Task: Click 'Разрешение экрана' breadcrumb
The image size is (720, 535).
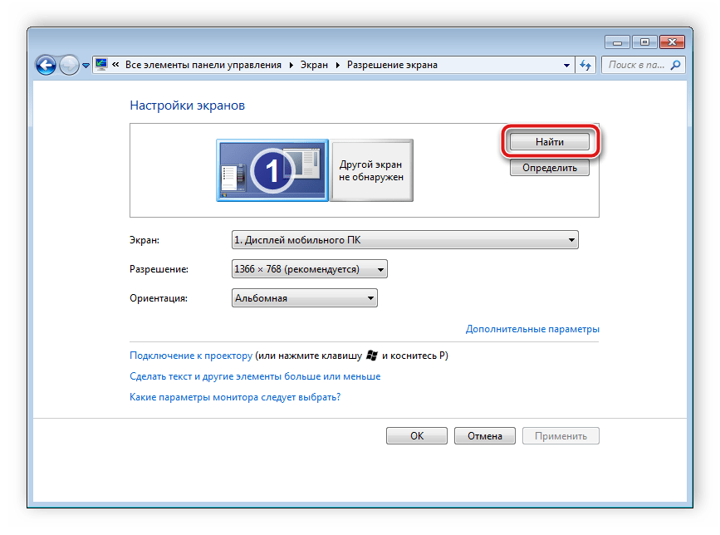Action: [x=392, y=65]
